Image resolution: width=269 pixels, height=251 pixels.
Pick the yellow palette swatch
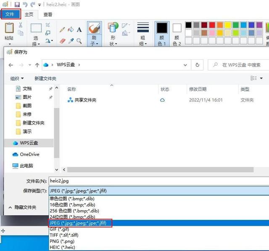pyautogui.click(x=228, y=25)
